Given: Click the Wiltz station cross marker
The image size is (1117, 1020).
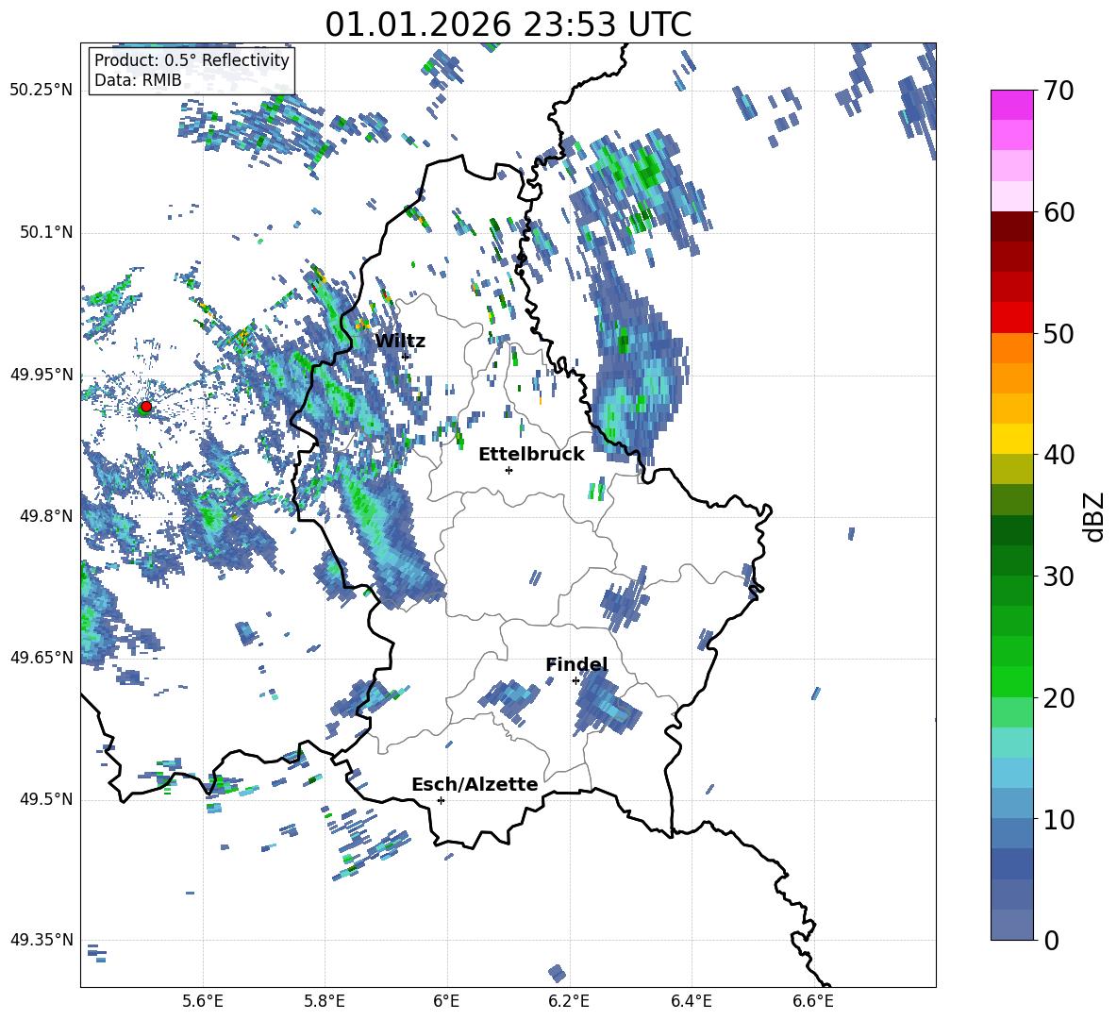Looking at the screenshot, I should coord(406,356).
